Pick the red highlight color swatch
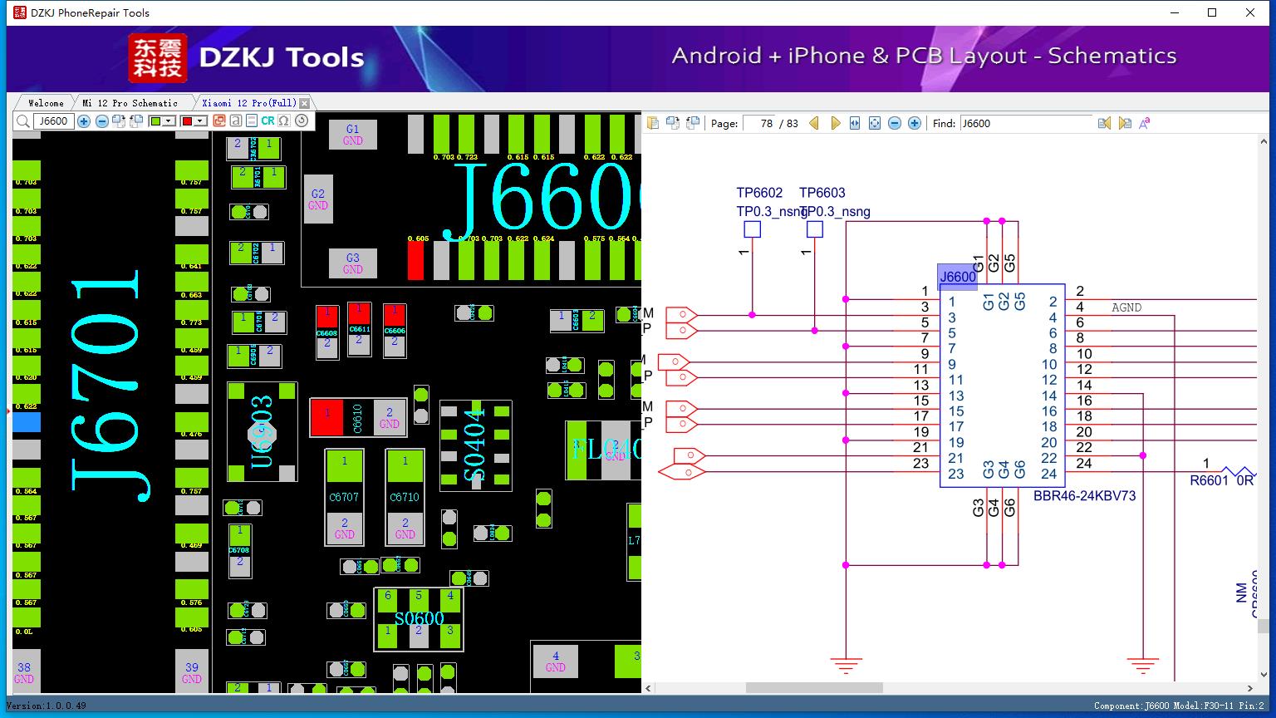This screenshot has width=1276, height=718. [187, 121]
